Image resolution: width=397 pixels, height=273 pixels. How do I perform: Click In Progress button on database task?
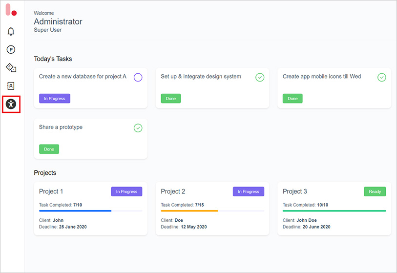click(x=55, y=99)
